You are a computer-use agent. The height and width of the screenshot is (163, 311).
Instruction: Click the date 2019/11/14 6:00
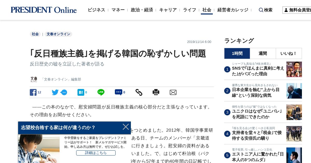(199, 42)
